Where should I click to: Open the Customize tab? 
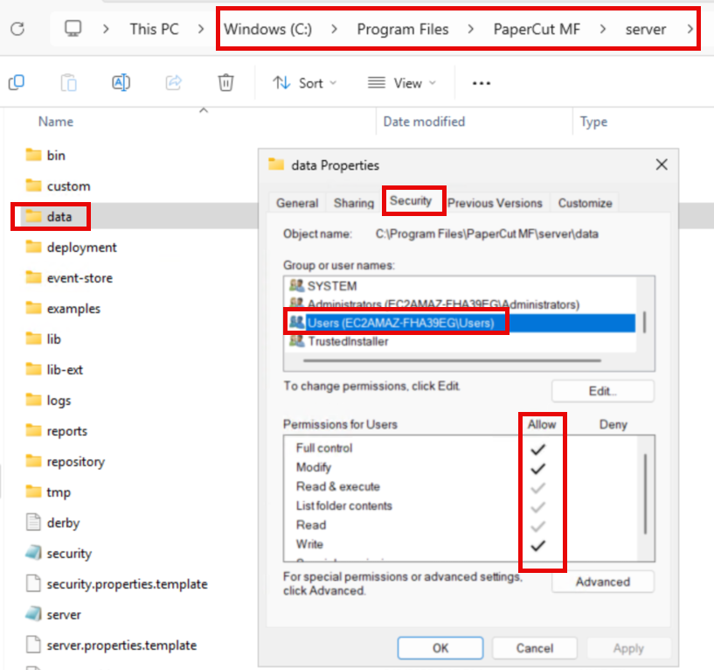[586, 203]
